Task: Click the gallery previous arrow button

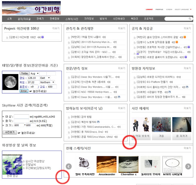Action: 69,166
